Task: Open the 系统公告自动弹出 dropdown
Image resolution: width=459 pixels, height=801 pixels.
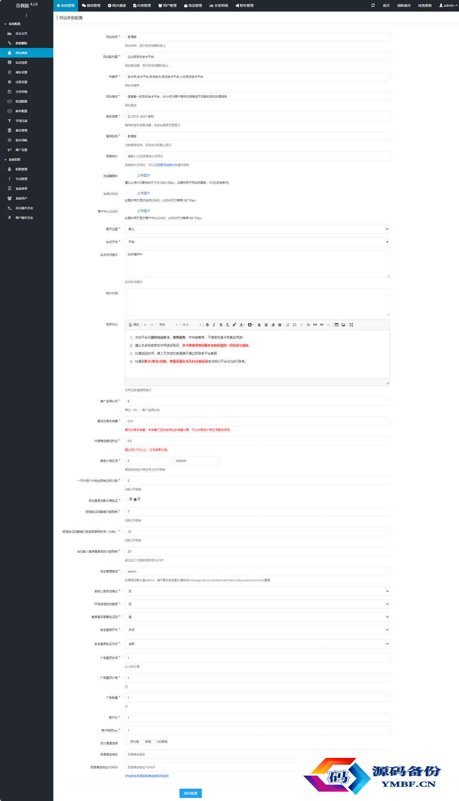Action: pos(257,591)
